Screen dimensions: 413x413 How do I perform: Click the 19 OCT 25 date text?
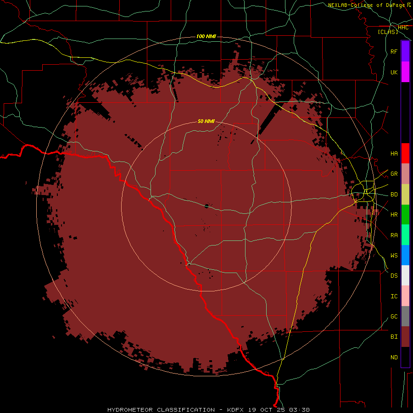click(267, 410)
